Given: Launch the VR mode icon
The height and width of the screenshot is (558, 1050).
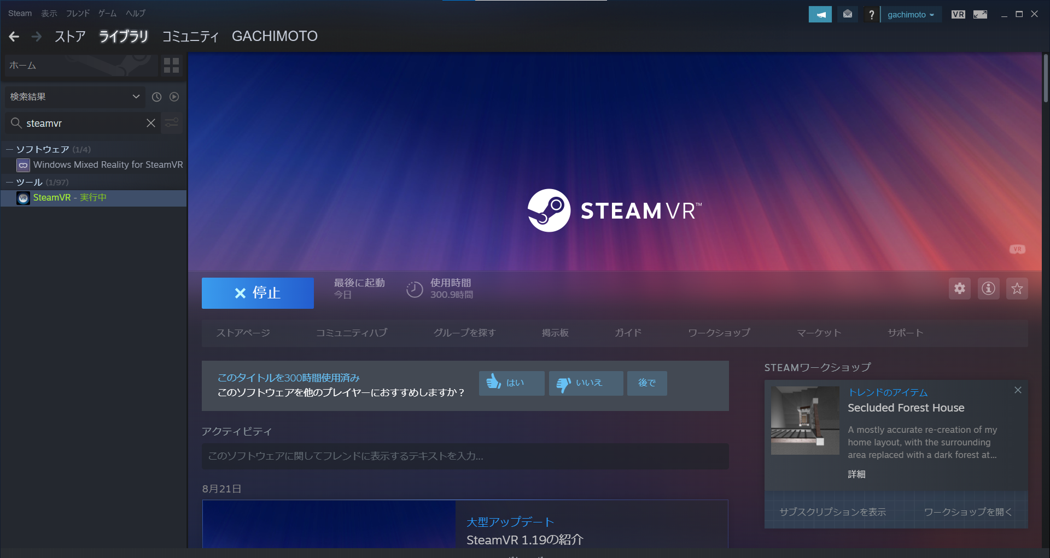Looking at the screenshot, I should pyautogui.click(x=958, y=14).
